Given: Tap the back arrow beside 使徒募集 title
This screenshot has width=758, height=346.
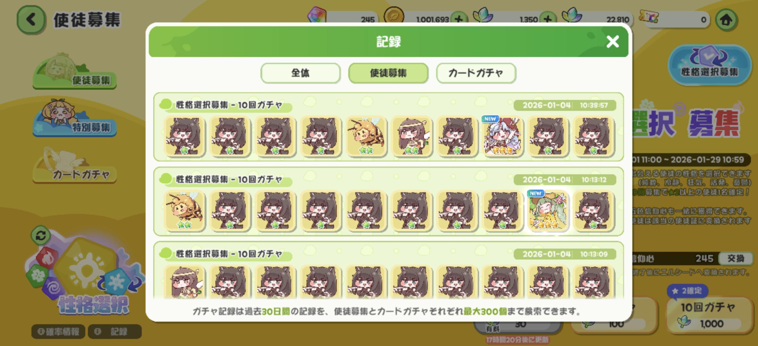Looking at the screenshot, I should point(31,20).
